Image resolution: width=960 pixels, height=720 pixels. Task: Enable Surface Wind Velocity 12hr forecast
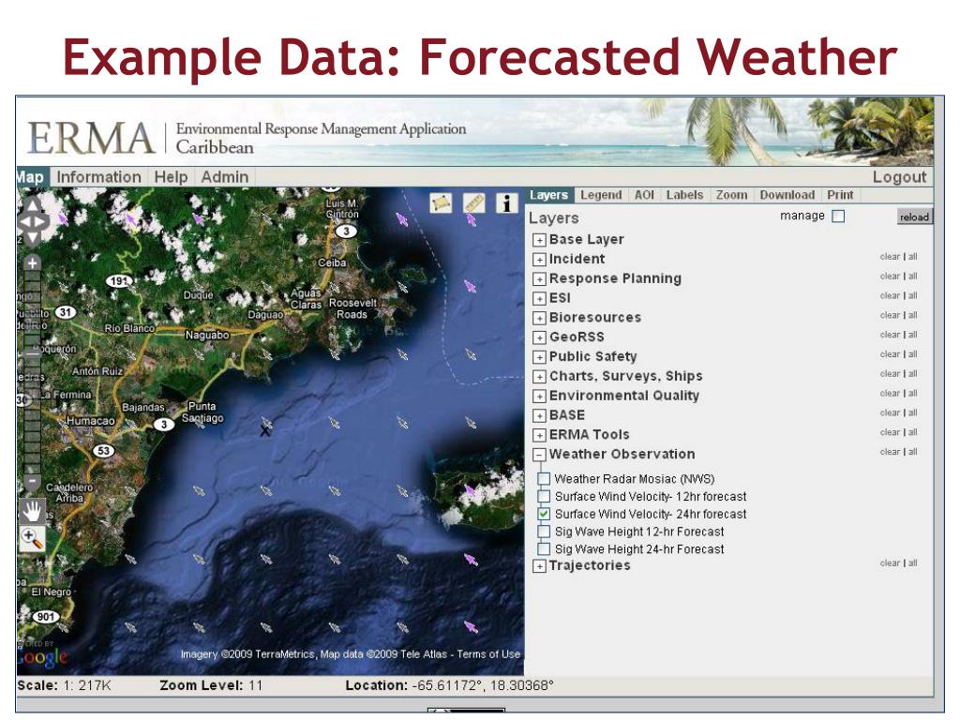tap(544, 497)
